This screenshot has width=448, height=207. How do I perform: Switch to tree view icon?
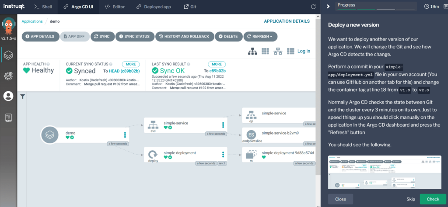tap(252, 51)
